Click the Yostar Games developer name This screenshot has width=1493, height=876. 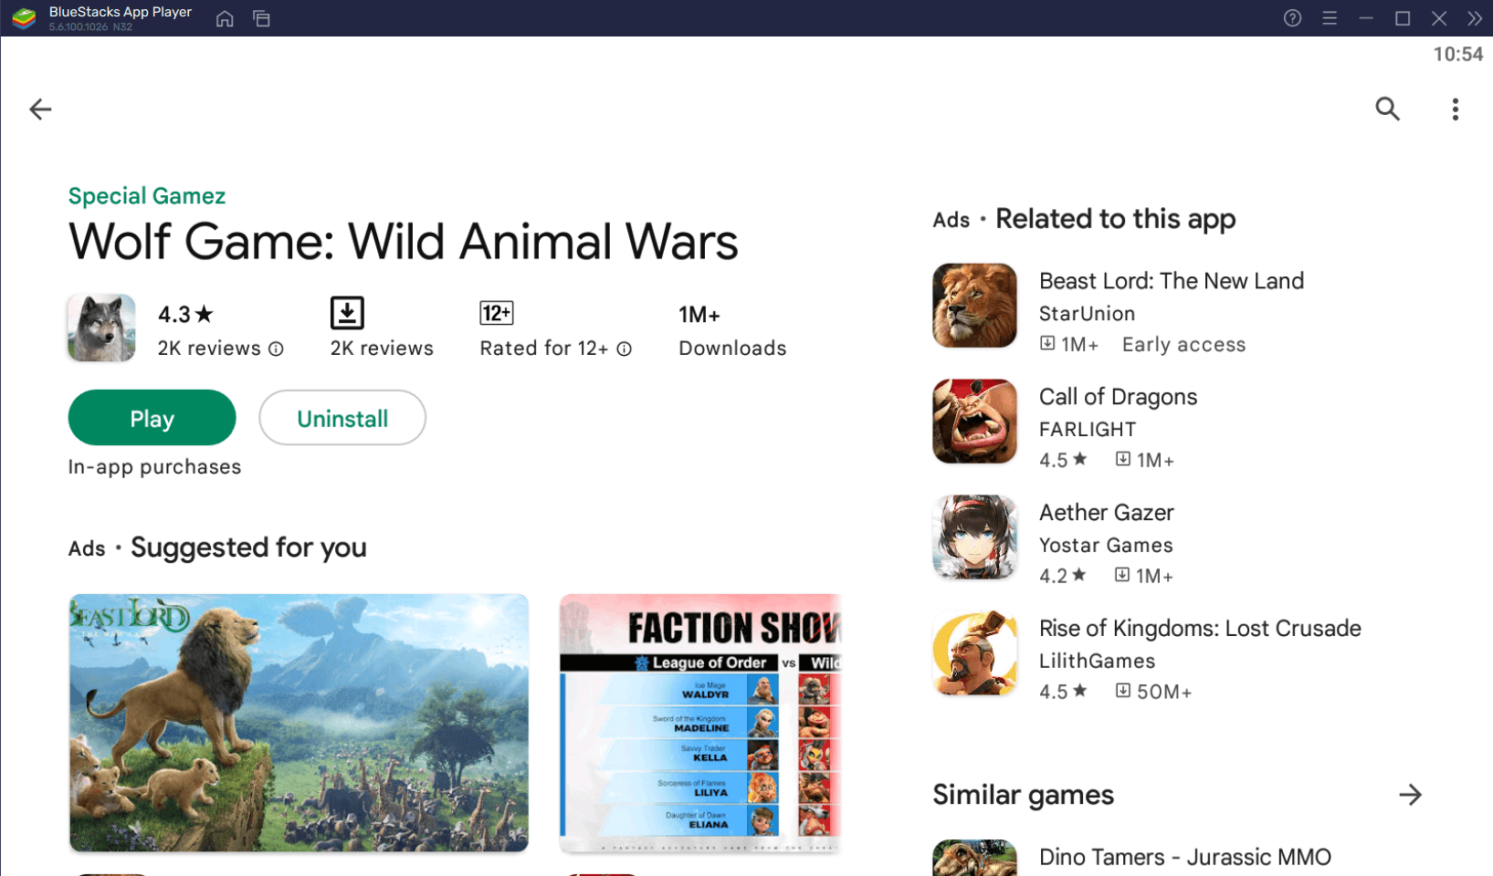(x=1106, y=546)
